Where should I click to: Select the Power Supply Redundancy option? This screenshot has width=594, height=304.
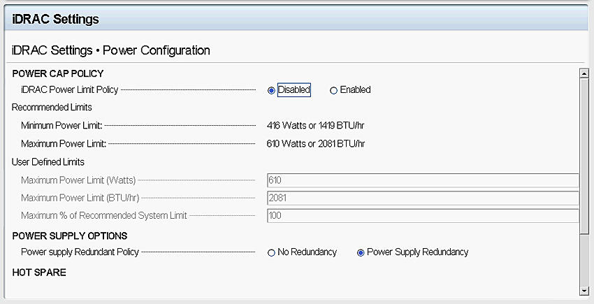pos(361,253)
